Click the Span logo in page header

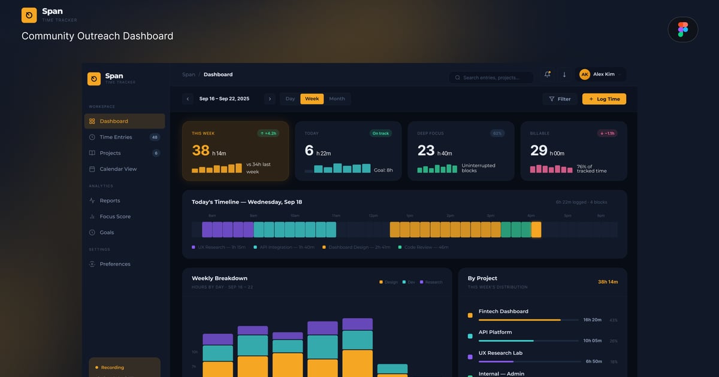(29, 15)
